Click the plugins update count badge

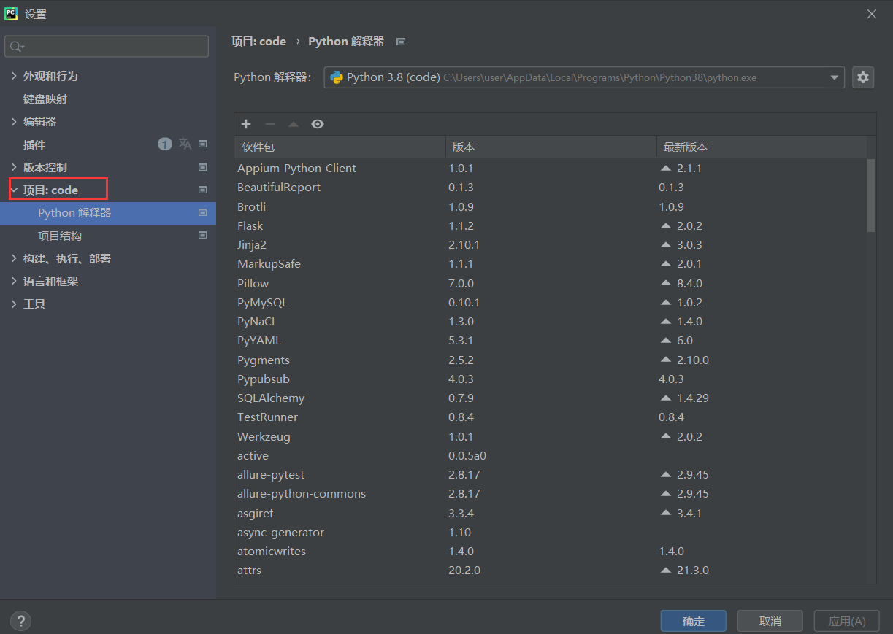[165, 144]
